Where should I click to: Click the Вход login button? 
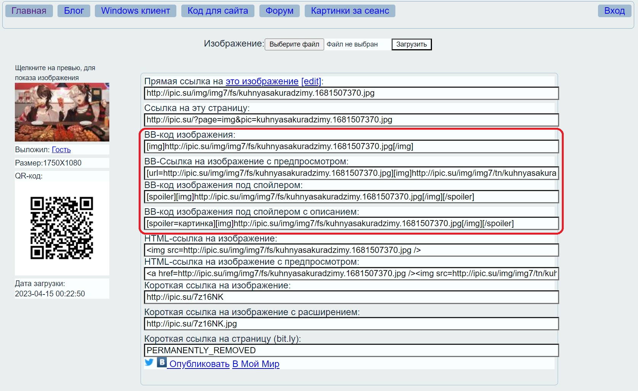coord(614,11)
